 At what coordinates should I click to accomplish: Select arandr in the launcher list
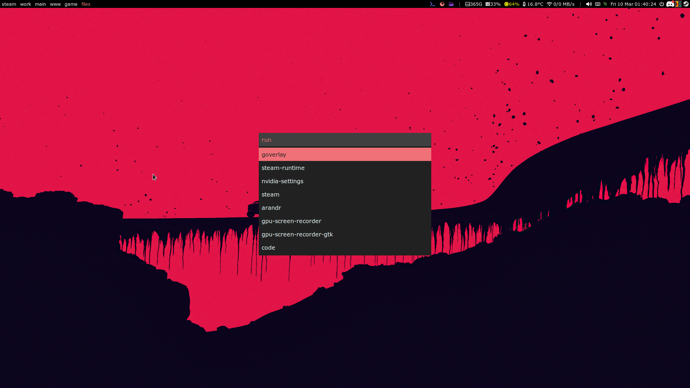(345, 208)
